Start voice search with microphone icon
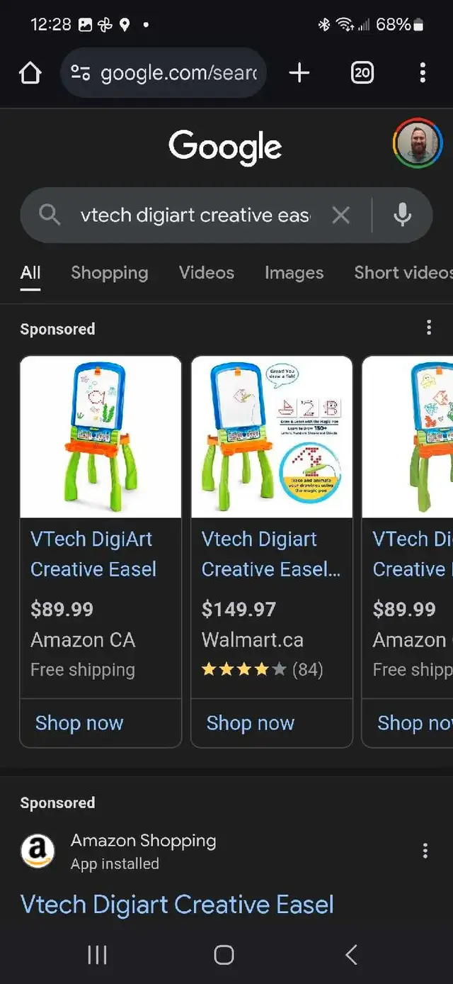The image size is (453, 984). click(402, 215)
